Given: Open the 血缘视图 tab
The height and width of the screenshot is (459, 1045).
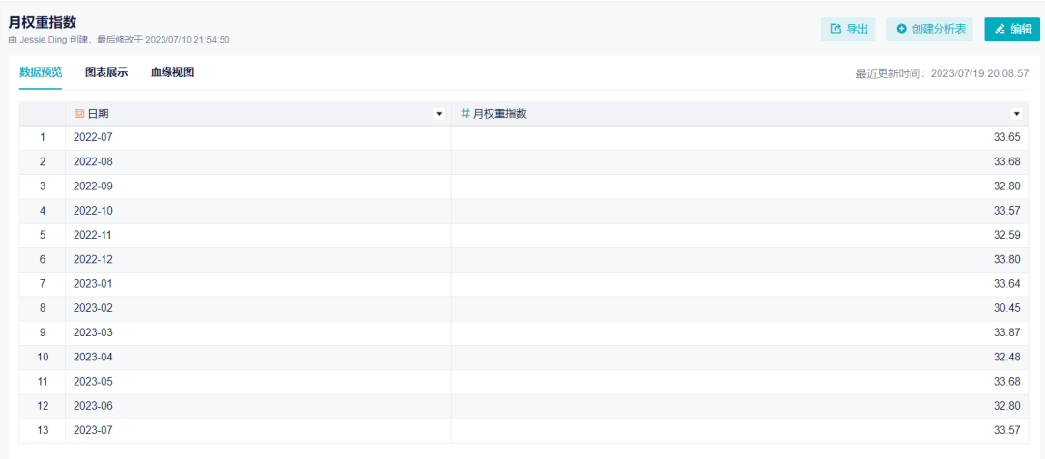Looking at the screenshot, I should 172,72.
